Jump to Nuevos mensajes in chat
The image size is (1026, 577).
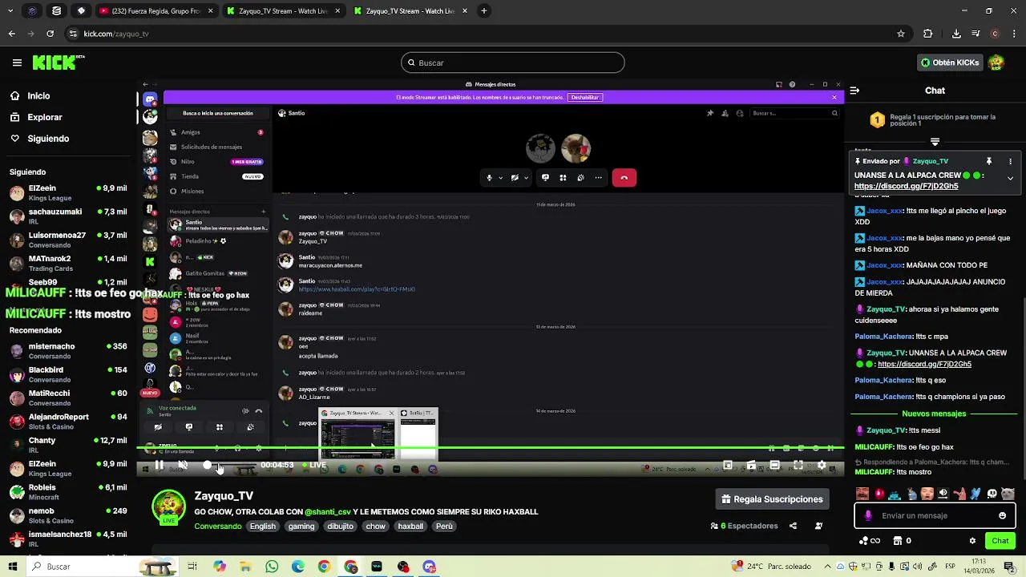coord(934,414)
